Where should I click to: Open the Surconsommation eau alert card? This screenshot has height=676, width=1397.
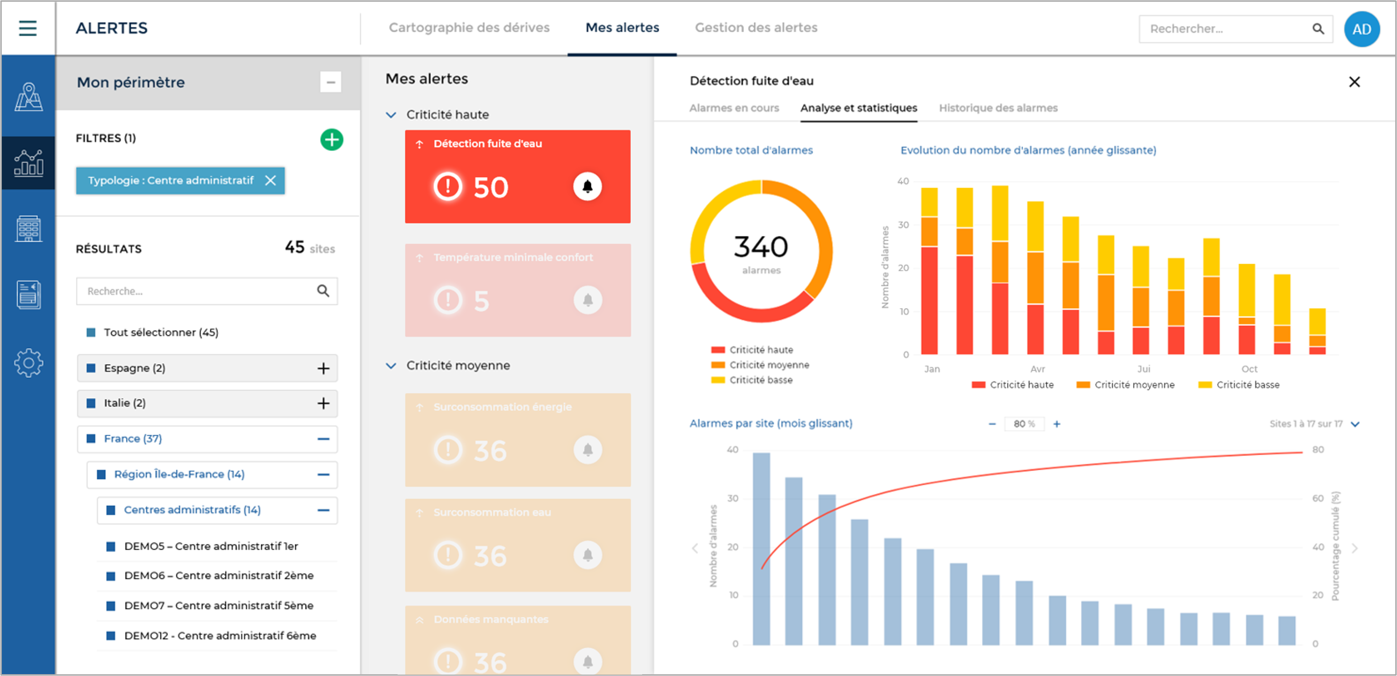[518, 545]
